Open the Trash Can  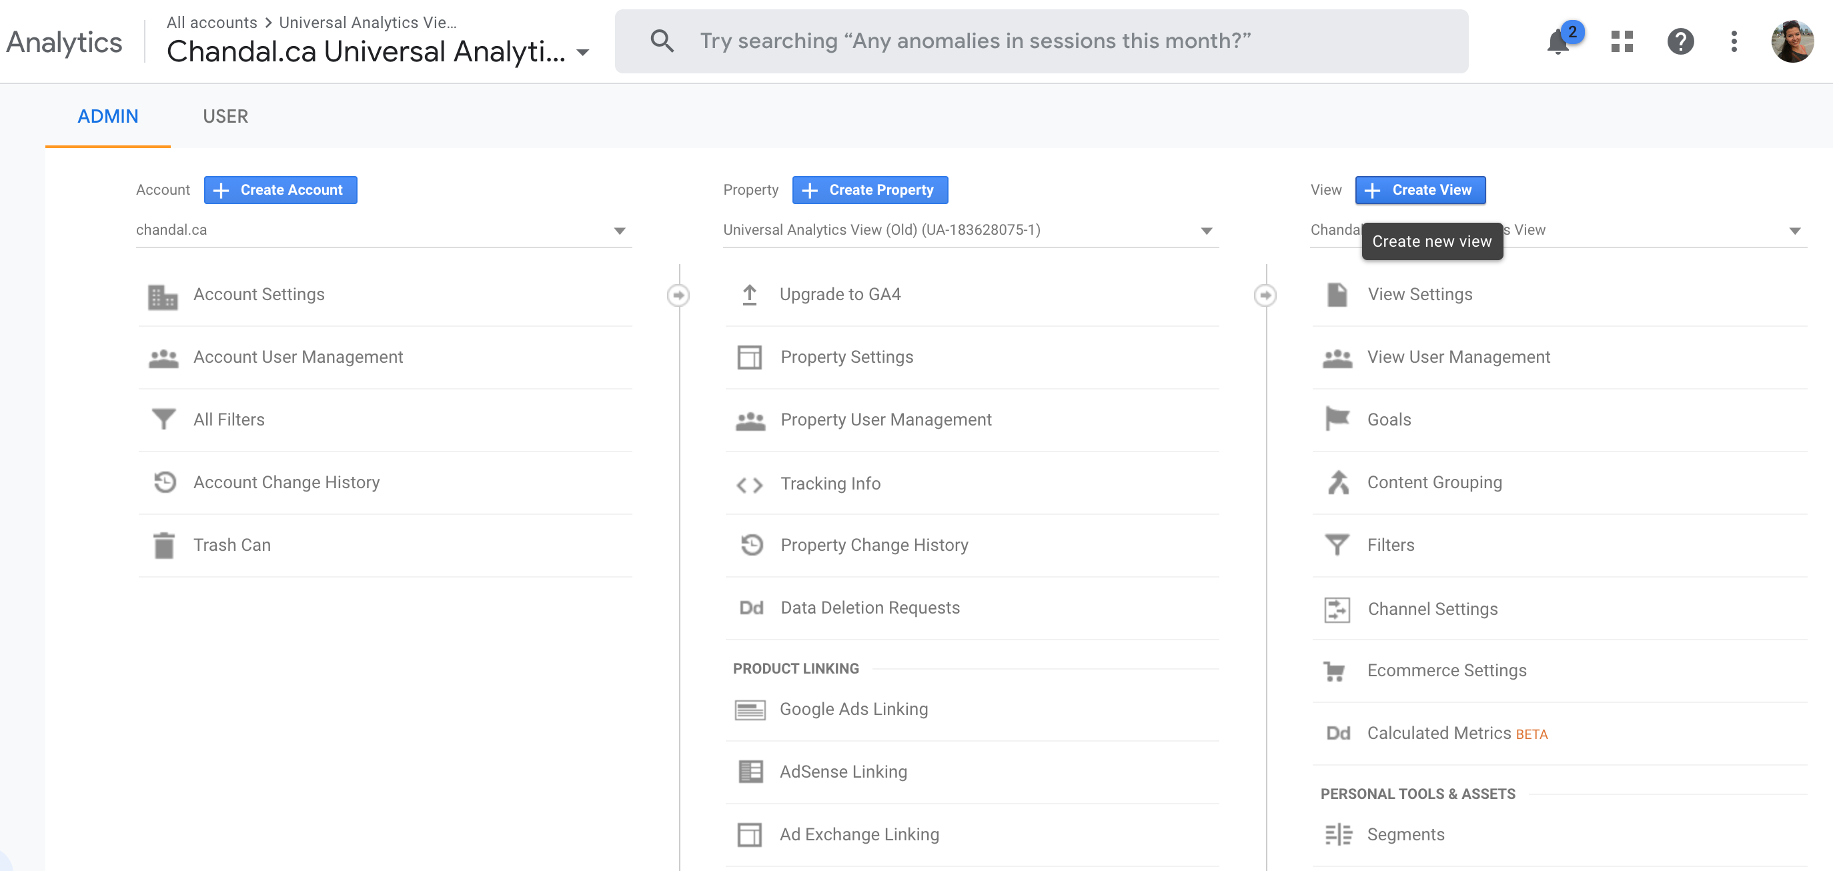pyautogui.click(x=232, y=544)
